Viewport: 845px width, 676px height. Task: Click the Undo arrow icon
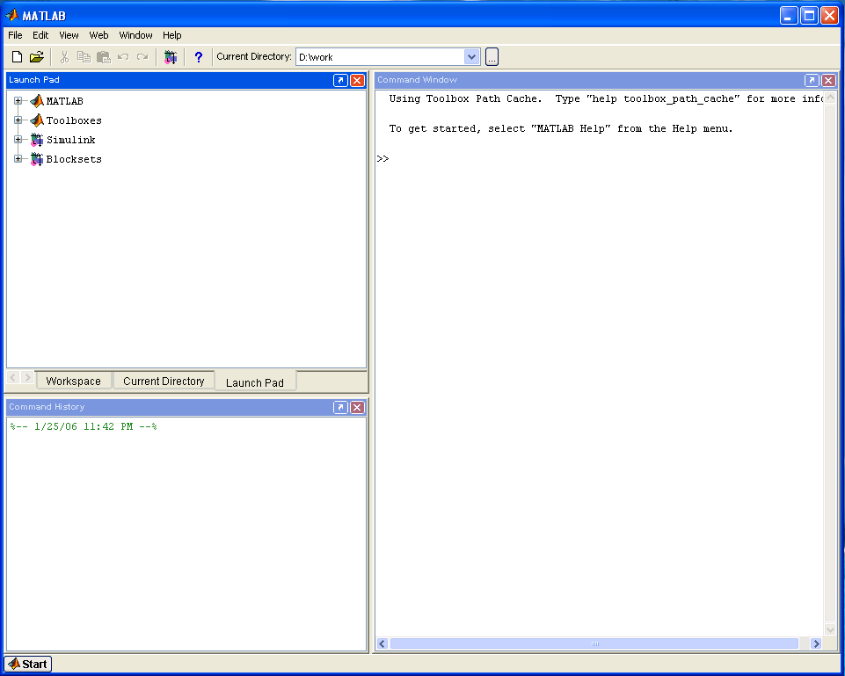click(x=123, y=56)
